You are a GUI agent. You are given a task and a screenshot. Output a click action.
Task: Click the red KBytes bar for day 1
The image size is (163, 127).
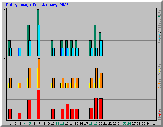tap(10, 114)
